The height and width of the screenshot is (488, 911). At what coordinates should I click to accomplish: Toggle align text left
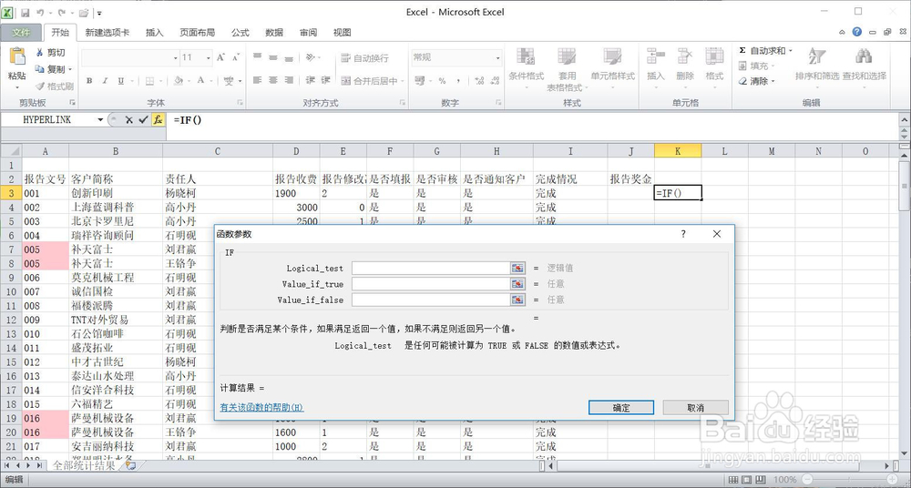click(258, 81)
